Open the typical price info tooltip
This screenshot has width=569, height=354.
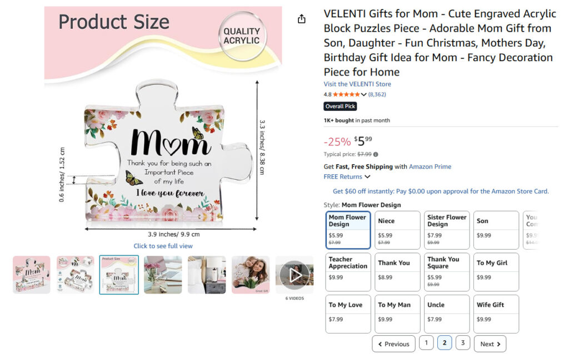pyautogui.click(x=376, y=154)
